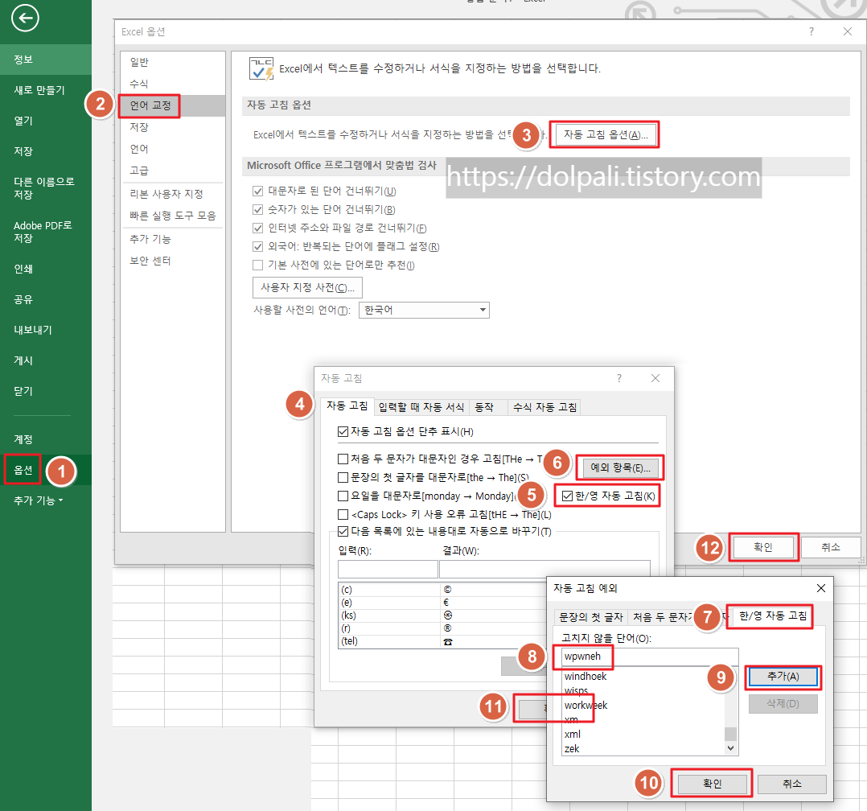Click scroll-down arrow in exceptions word list

pyautogui.click(x=731, y=748)
